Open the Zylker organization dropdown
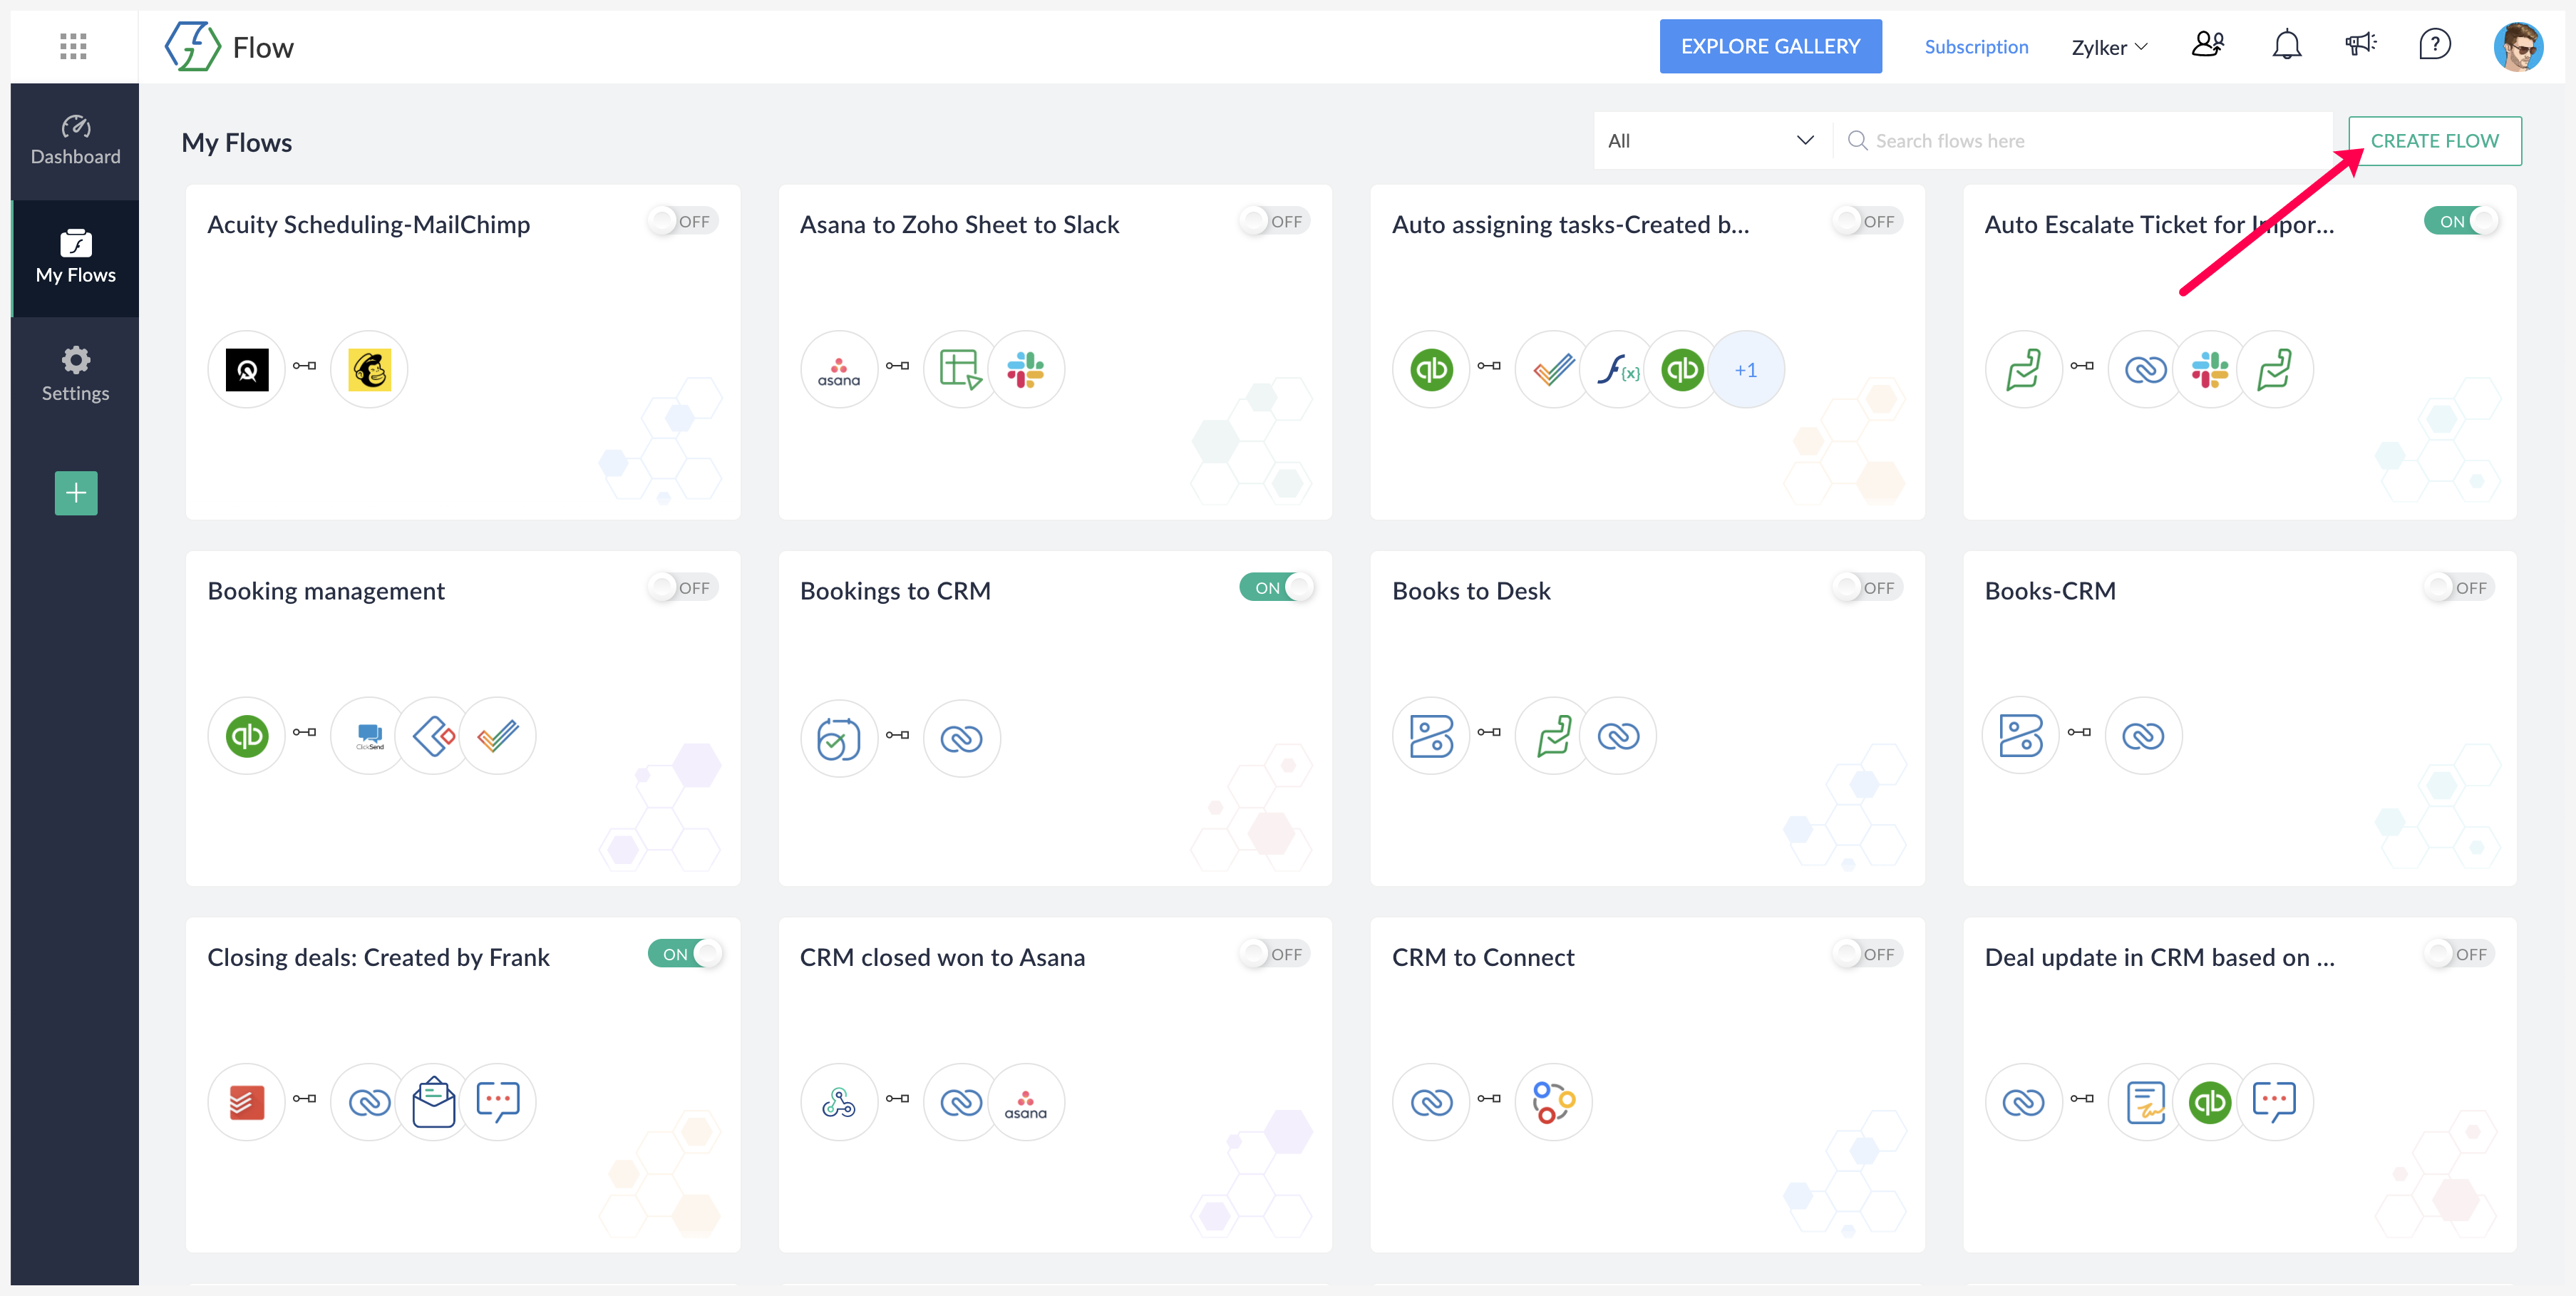 point(2108,47)
